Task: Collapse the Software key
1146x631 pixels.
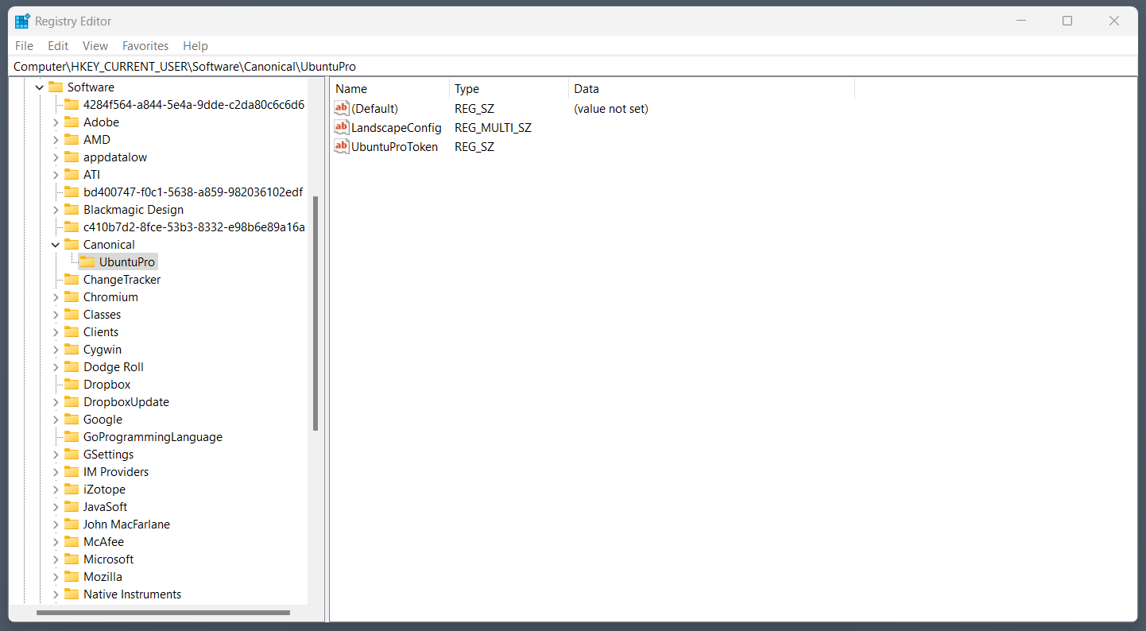Action: (40, 87)
